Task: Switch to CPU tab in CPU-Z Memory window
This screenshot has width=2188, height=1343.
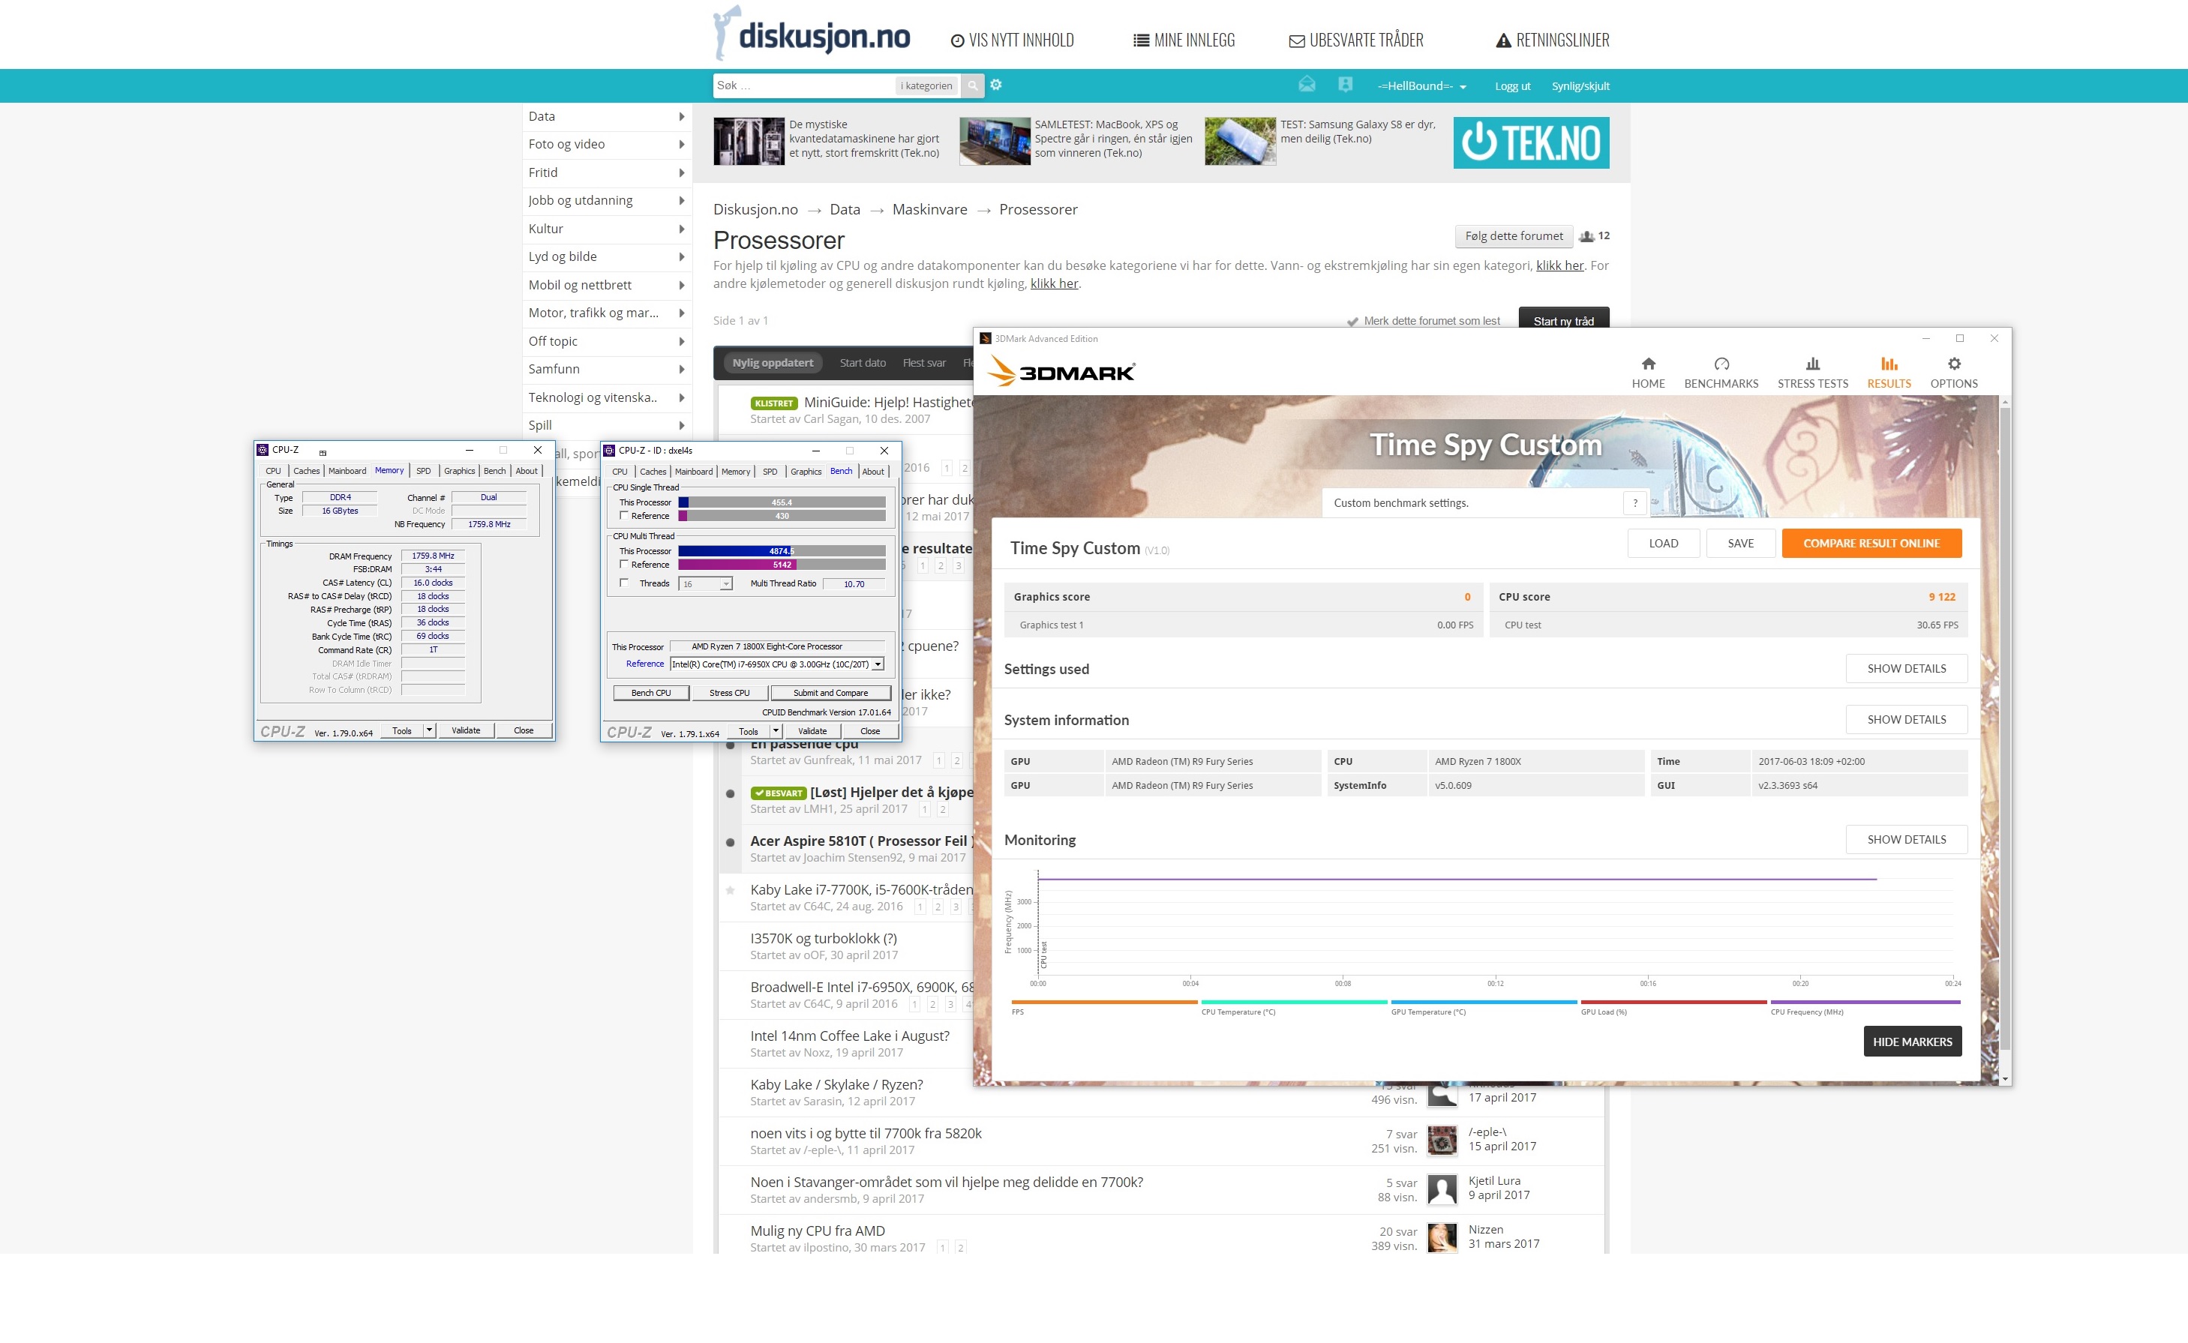Action: coord(273,471)
